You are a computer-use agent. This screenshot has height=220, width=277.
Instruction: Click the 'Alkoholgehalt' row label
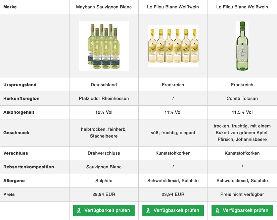click(x=19, y=112)
